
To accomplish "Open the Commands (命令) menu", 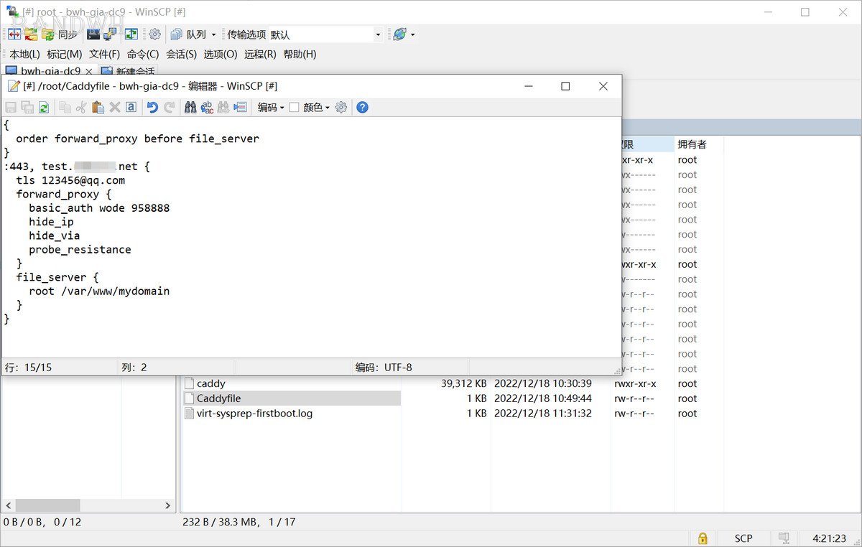I will click(x=143, y=54).
